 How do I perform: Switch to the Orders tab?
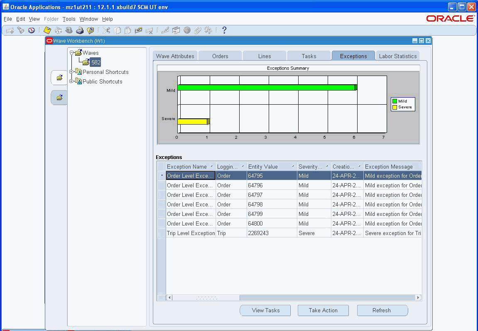tap(220, 56)
